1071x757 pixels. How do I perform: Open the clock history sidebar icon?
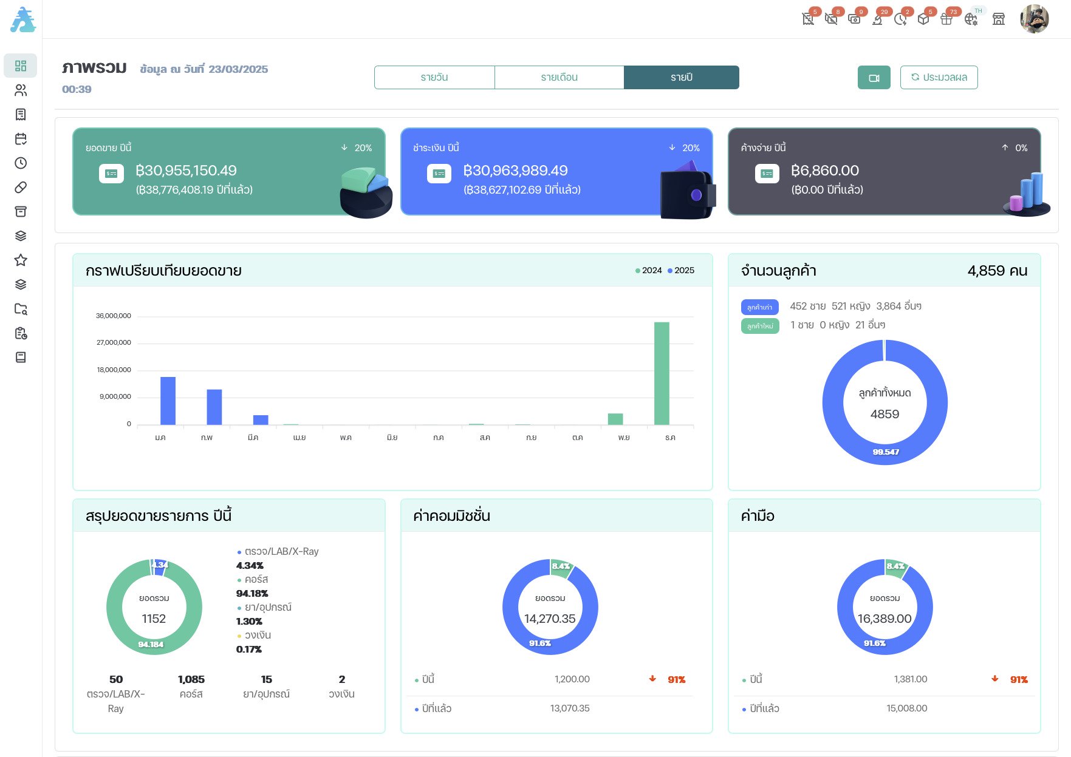21,163
